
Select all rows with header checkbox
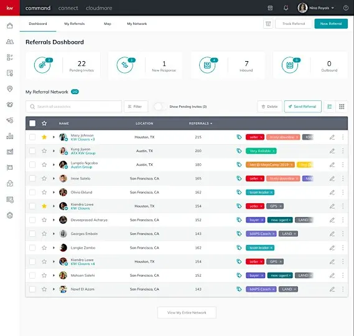[x=32, y=123]
